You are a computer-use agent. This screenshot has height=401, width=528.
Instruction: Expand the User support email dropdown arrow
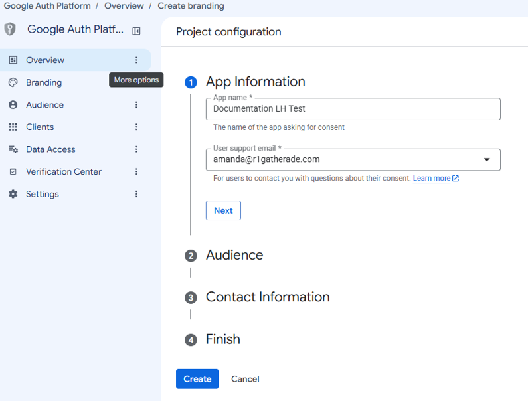click(487, 159)
